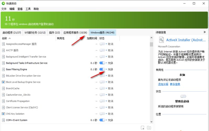Switch to 计划的任务 (12/12) tab
The image size is (209, 131).
[x=35, y=32]
